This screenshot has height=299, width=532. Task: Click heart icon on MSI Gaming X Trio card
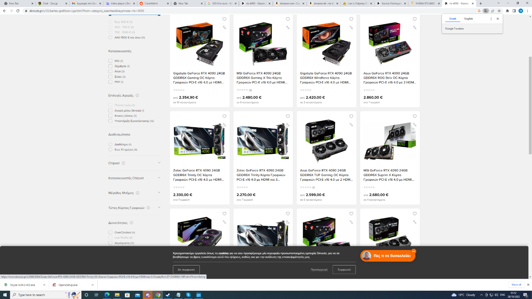coord(288,19)
